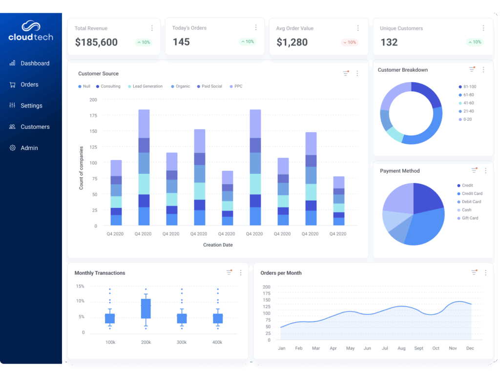This screenshot has width=500, height=372.
Task: Go to the Customers menu item
Action: (35, 127)
